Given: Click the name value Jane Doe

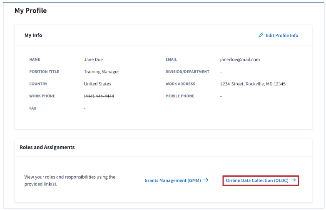Looking at the screenshot, I should 94,60.
